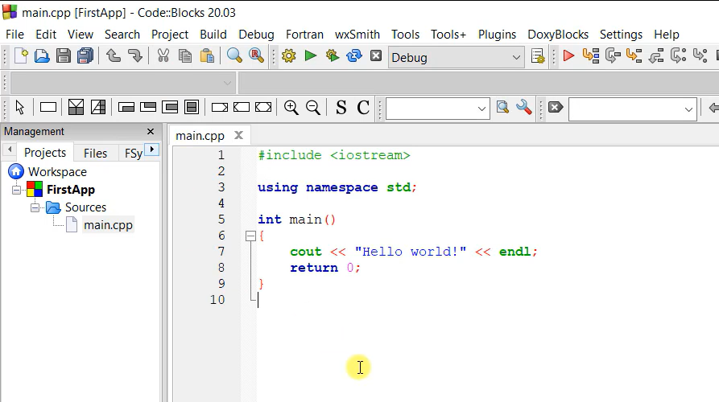Select the main.cpp editor tab
The height and width of the screenshot is (402, 719).
pyautogui.click(x=200, y=136)
